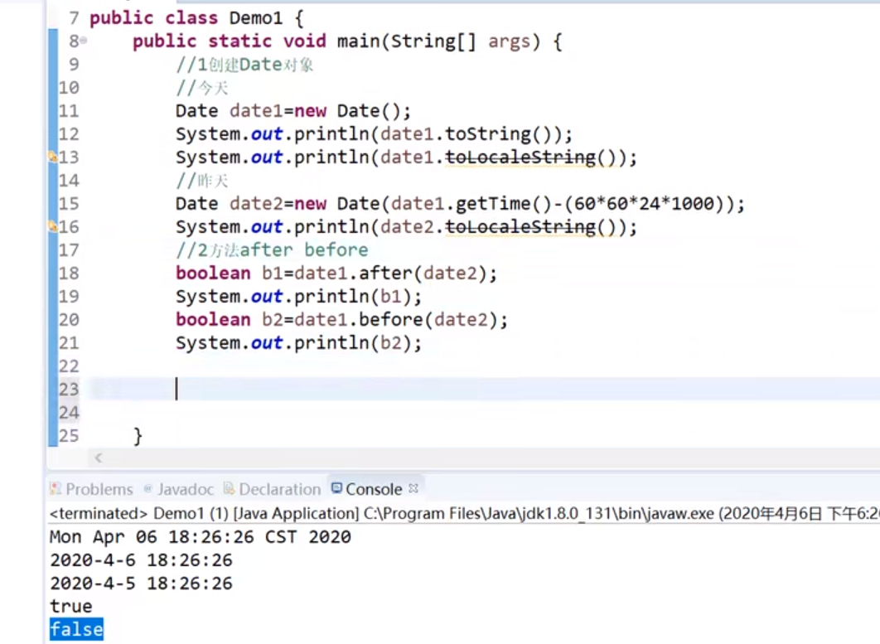
Task: Click 'System.out.println(date1.toString());' on line 12
Action: 374,134
